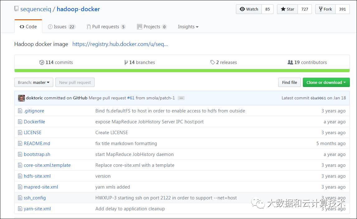Open the 114 commits link
Image resolution: width=357 pixels, height=219 pixels.
click(56, 62)
